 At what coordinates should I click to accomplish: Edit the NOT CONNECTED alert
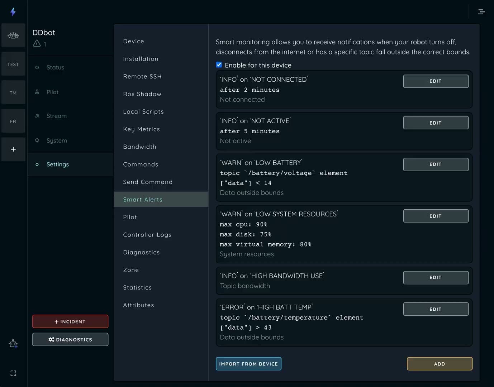tap(436, 81)
